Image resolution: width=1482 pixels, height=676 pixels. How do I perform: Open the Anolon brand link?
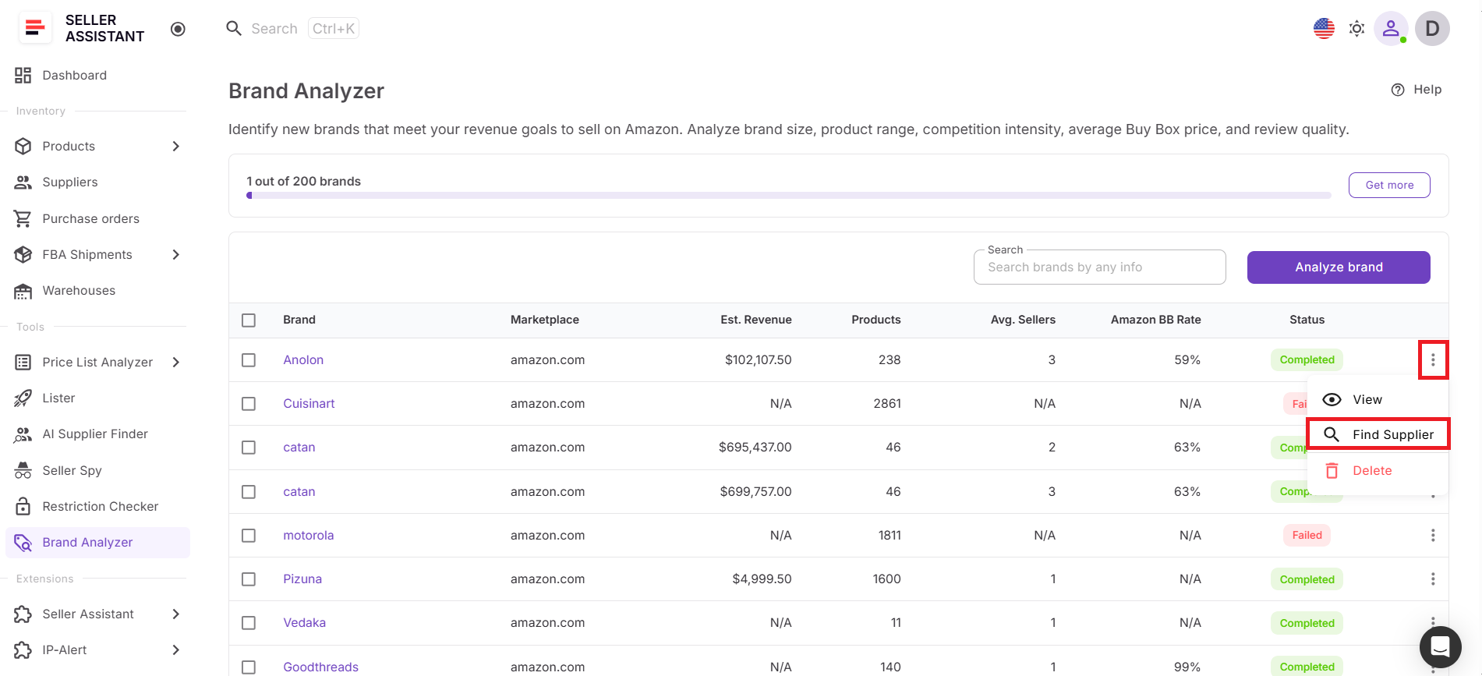click(x=303, y=360)
